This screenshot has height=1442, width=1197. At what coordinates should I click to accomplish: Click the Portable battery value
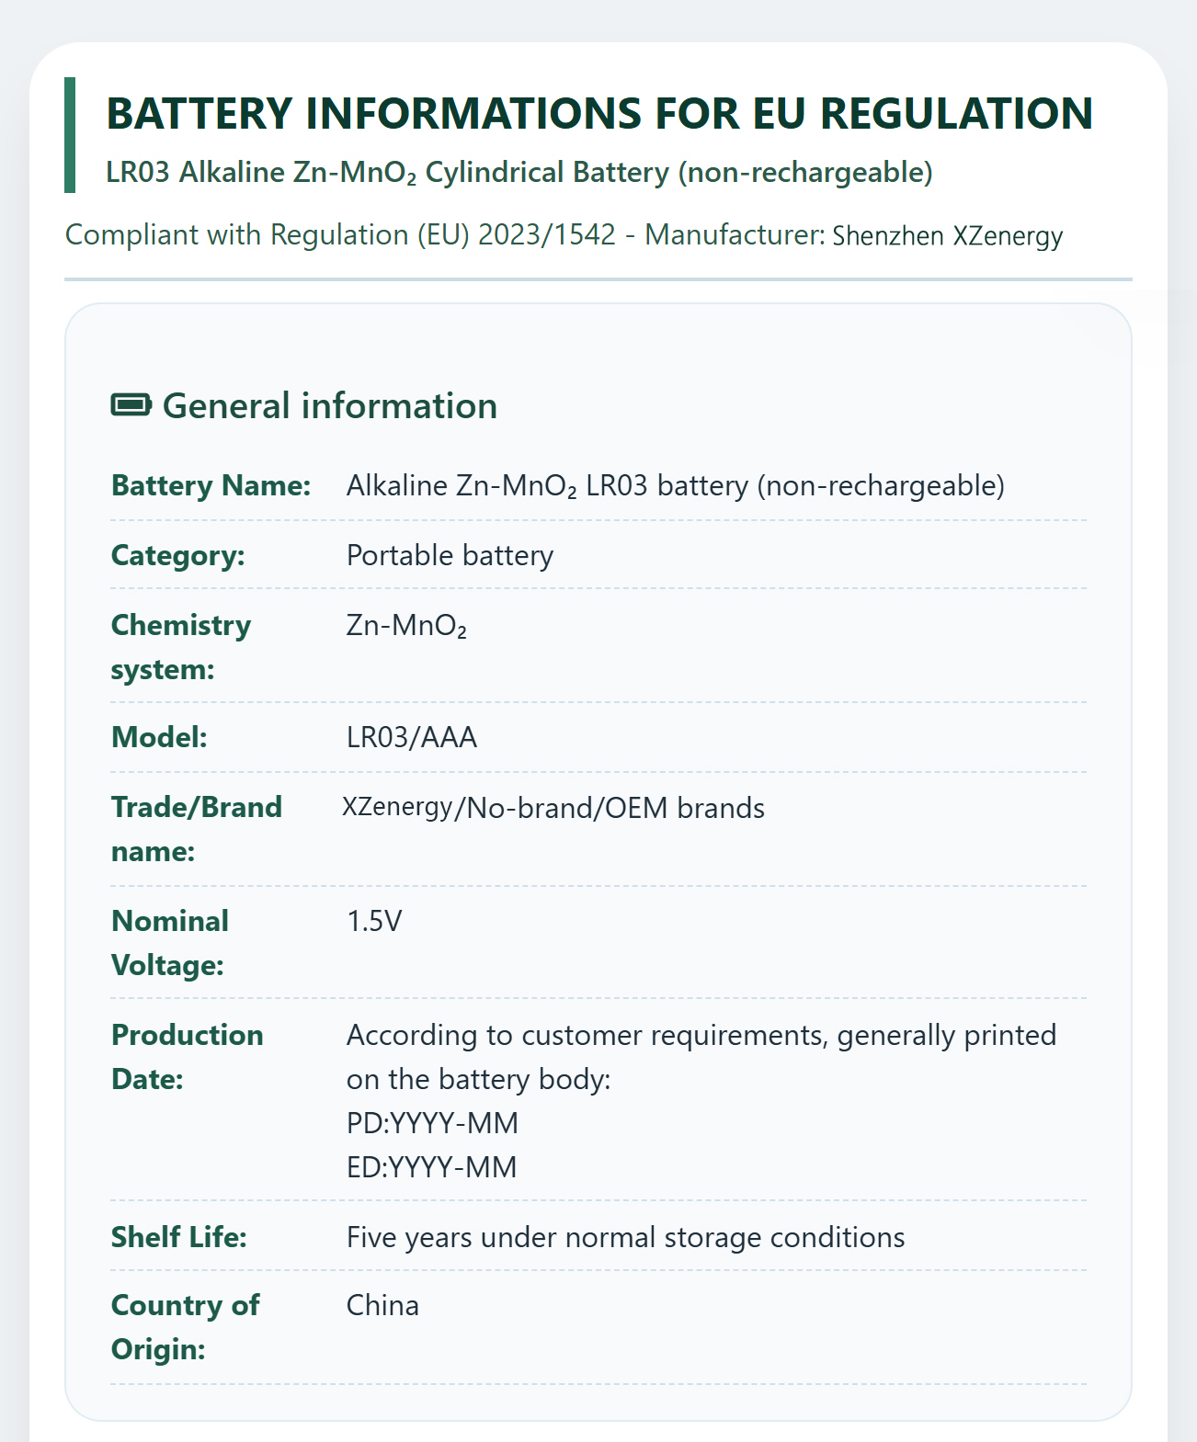pos(450,555)
